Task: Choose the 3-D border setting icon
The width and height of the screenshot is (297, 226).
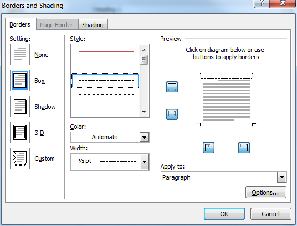Action: coord(20,132)
